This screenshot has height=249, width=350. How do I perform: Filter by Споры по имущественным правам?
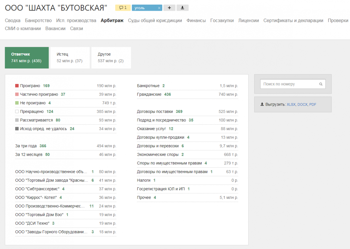pos(188,163)
